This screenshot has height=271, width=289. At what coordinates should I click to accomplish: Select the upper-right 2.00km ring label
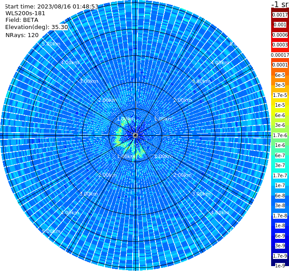(x=182, y=100)
